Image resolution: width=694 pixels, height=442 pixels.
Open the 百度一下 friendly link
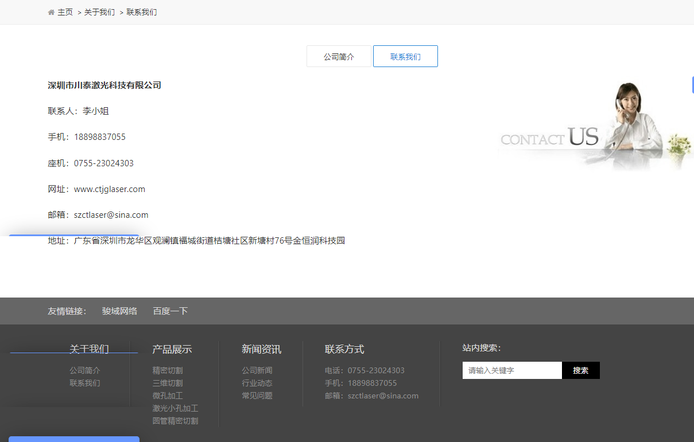click(170, 311)
